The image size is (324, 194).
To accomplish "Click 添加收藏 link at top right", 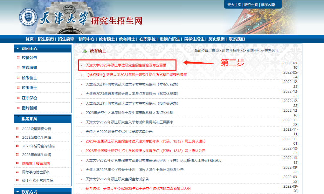I will click(268, 5).
